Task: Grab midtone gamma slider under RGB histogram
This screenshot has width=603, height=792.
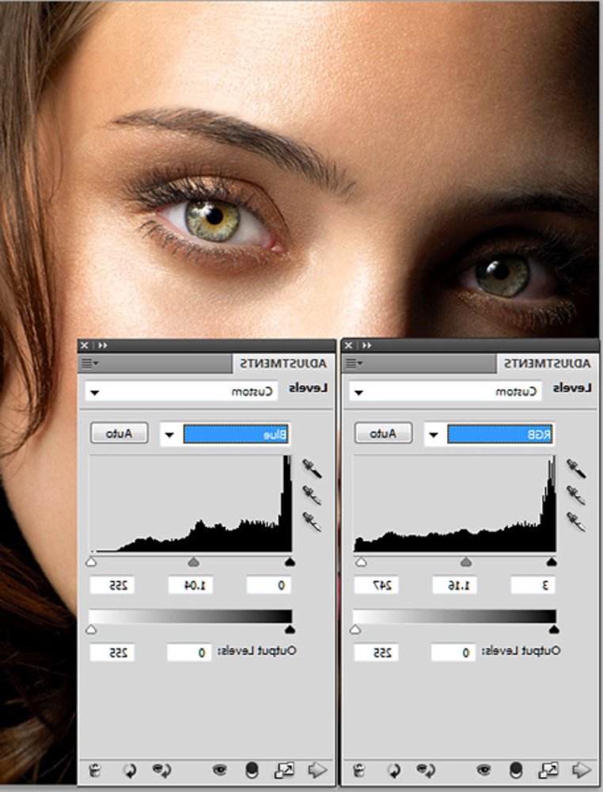Action: pyautogui.click(x=466, y=562)
